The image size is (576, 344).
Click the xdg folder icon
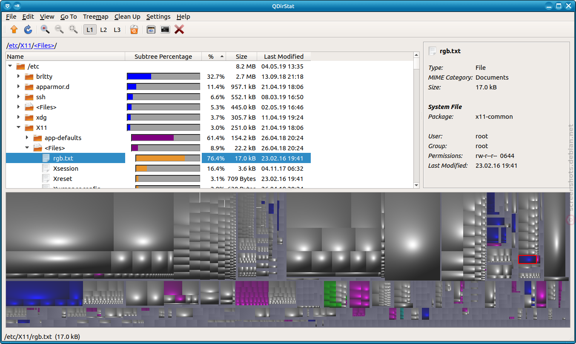click(x=29, y=118)
